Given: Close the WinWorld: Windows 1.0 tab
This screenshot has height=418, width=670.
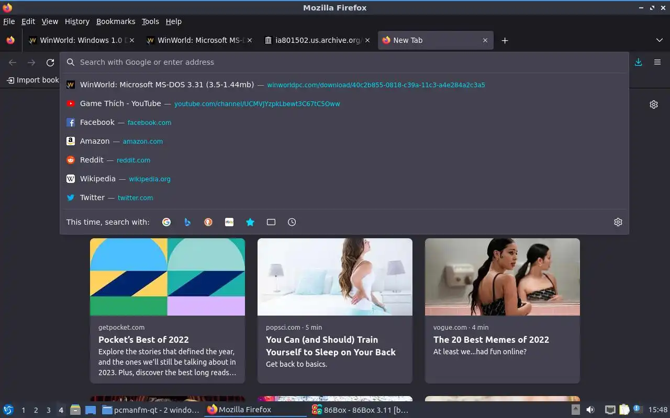Looking at the screenshot, I should (x=132, y=40).
